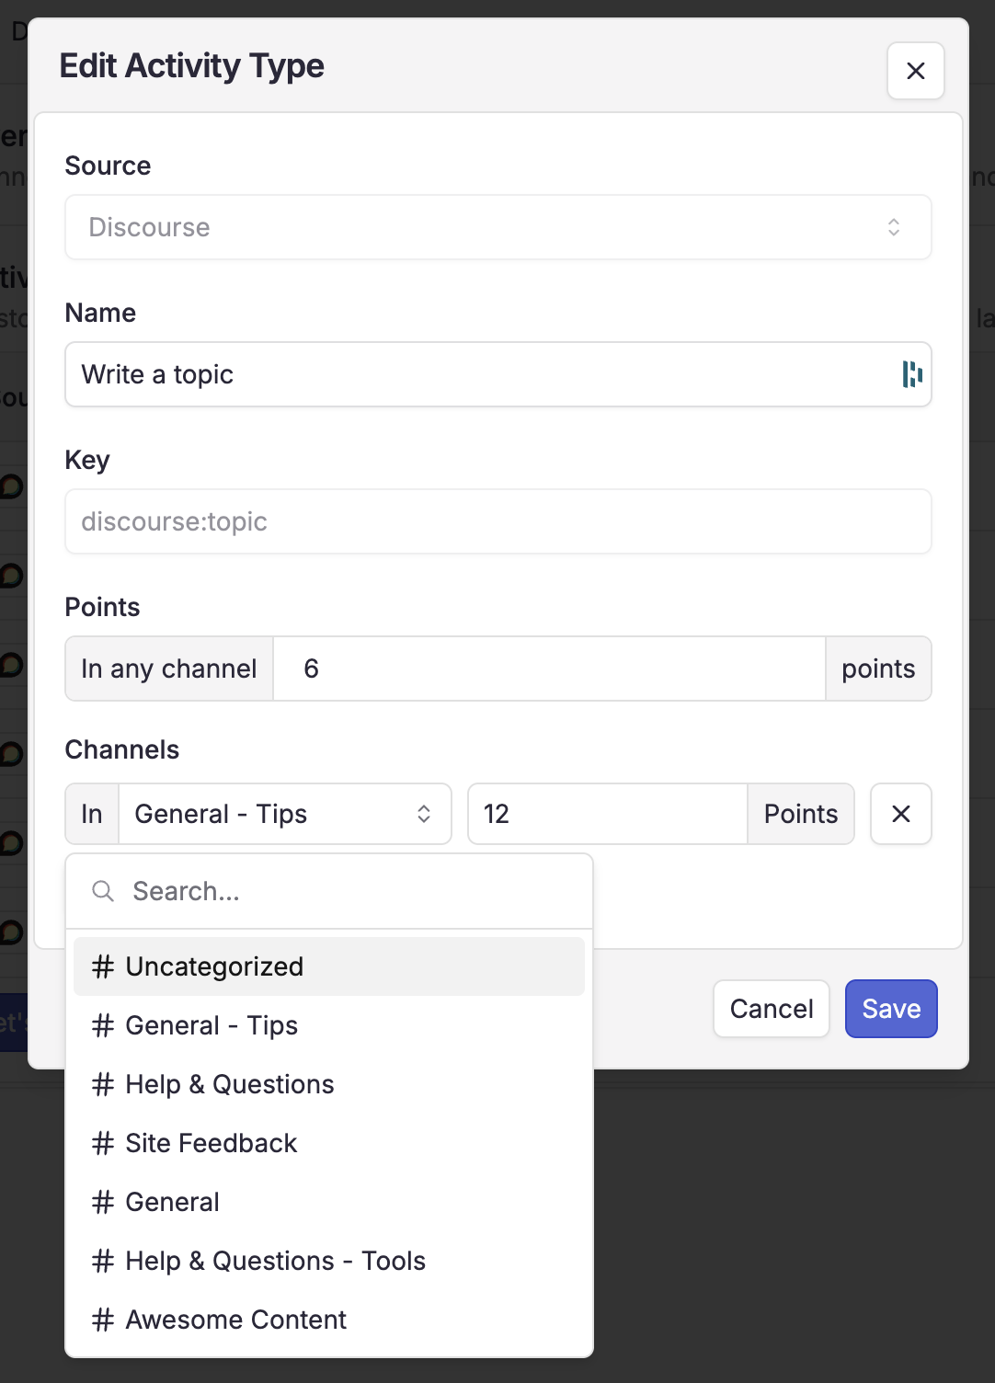Click the Edit Activity Type title
This screenshot has width=995, height=1383.
tap(192, 66)
